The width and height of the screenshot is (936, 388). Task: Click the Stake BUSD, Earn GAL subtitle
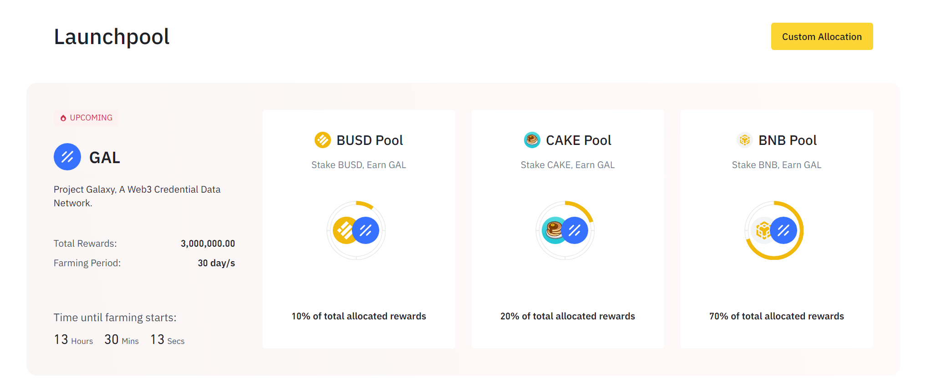tap(358, 165)
